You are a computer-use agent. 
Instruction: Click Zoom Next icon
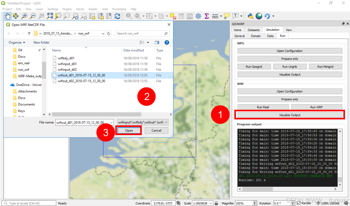click(84, 16)
